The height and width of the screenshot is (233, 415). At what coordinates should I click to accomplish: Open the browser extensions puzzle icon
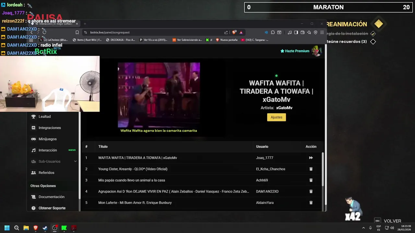tap(273, 32)
